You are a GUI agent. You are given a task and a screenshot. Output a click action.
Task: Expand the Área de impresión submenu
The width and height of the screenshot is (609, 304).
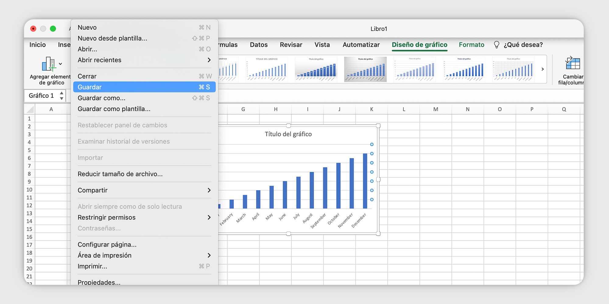pyautogui.click(x=144, y=256)
